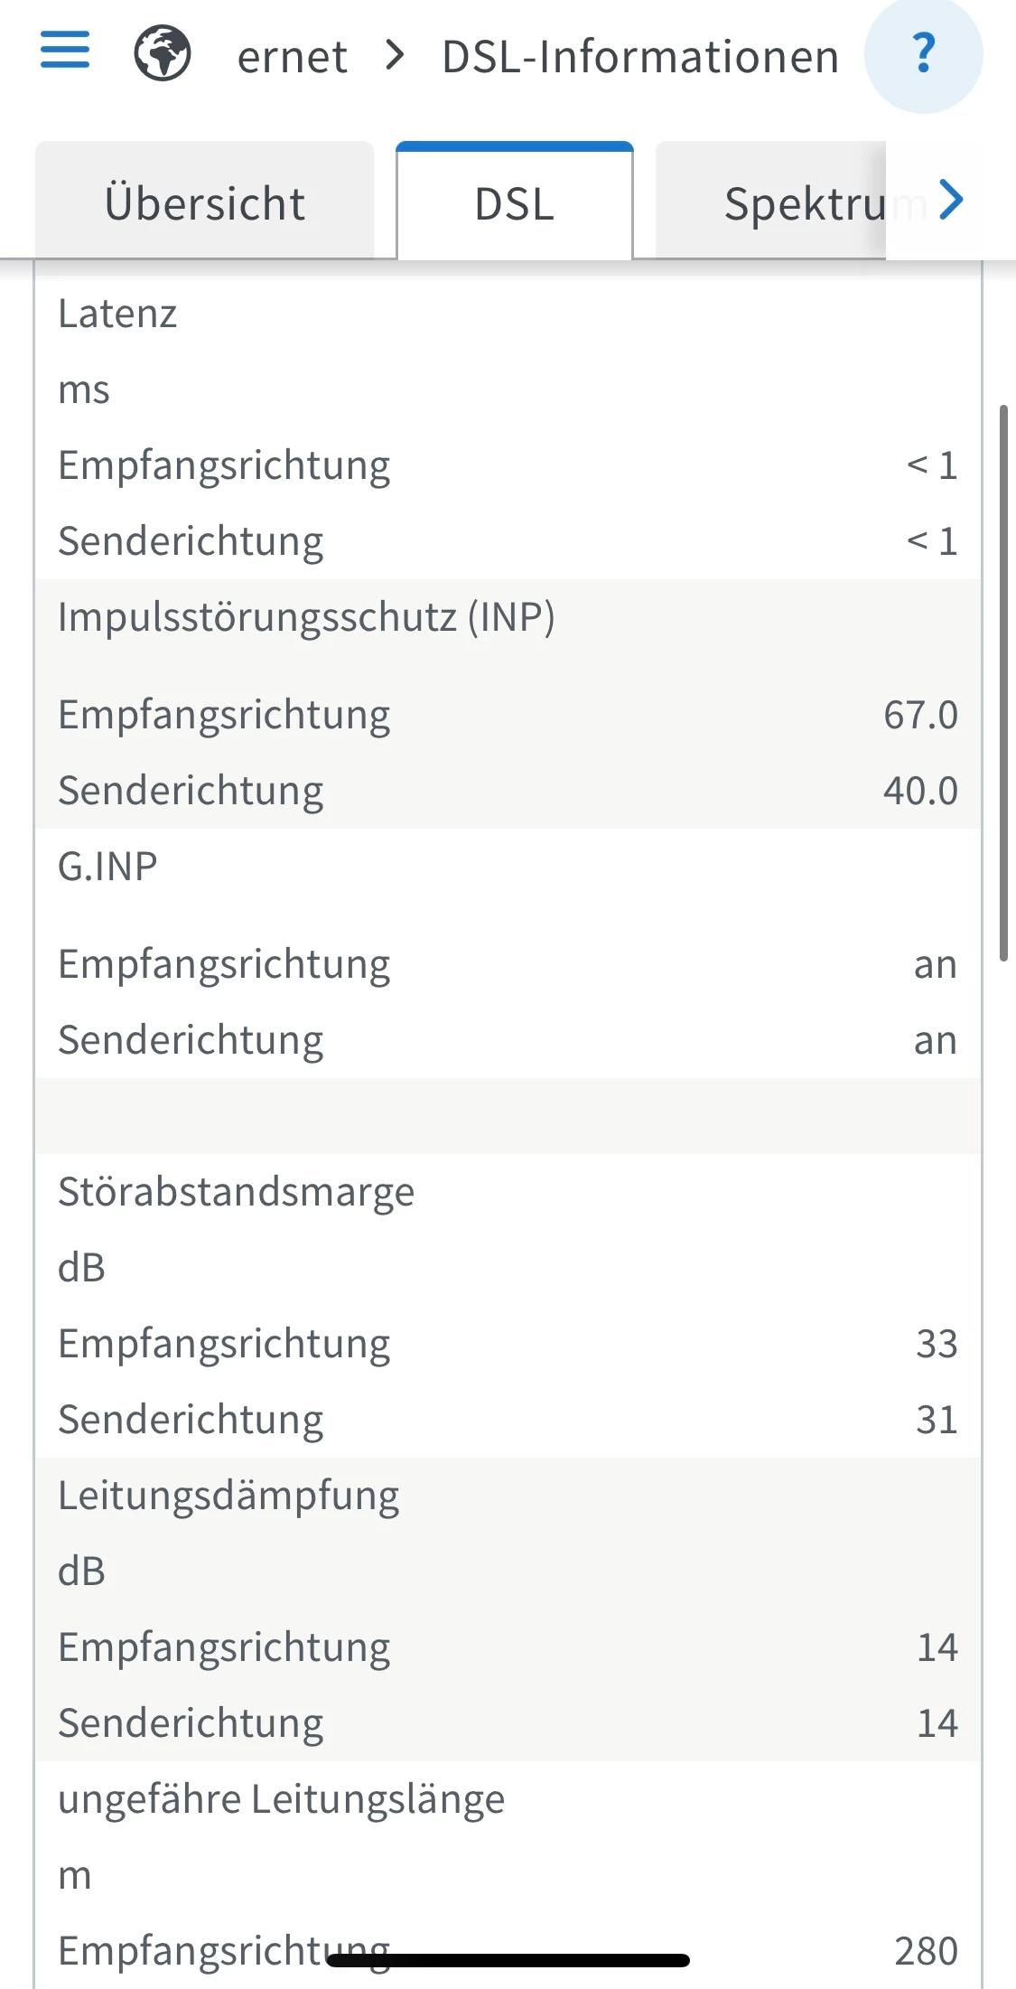
Task: Tap the globe Internet icon
Action: click(x=163, y=54)
